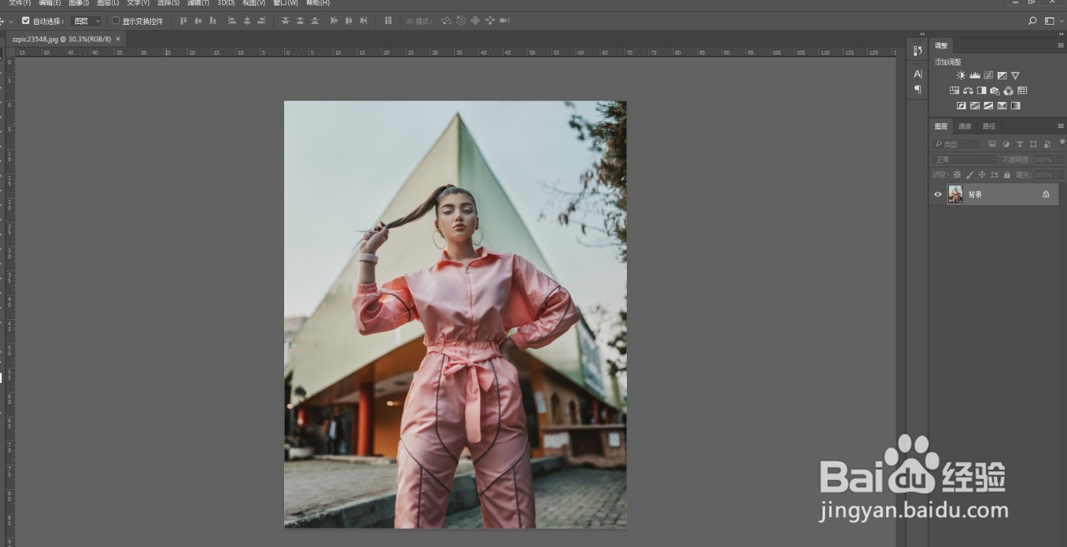Image resolution: width=1067 pixels, height=547 pixels.
Task: Select 3D roll camera mode icon
Action: (461, 21)
